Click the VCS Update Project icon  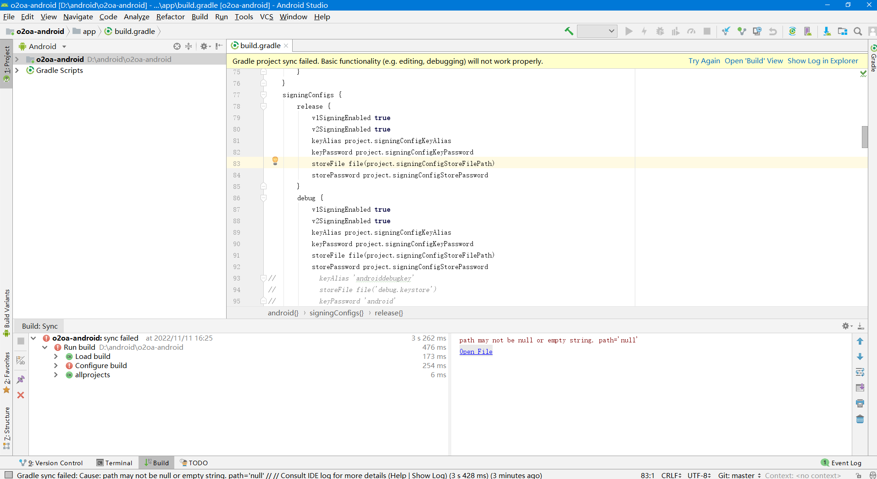726,31
